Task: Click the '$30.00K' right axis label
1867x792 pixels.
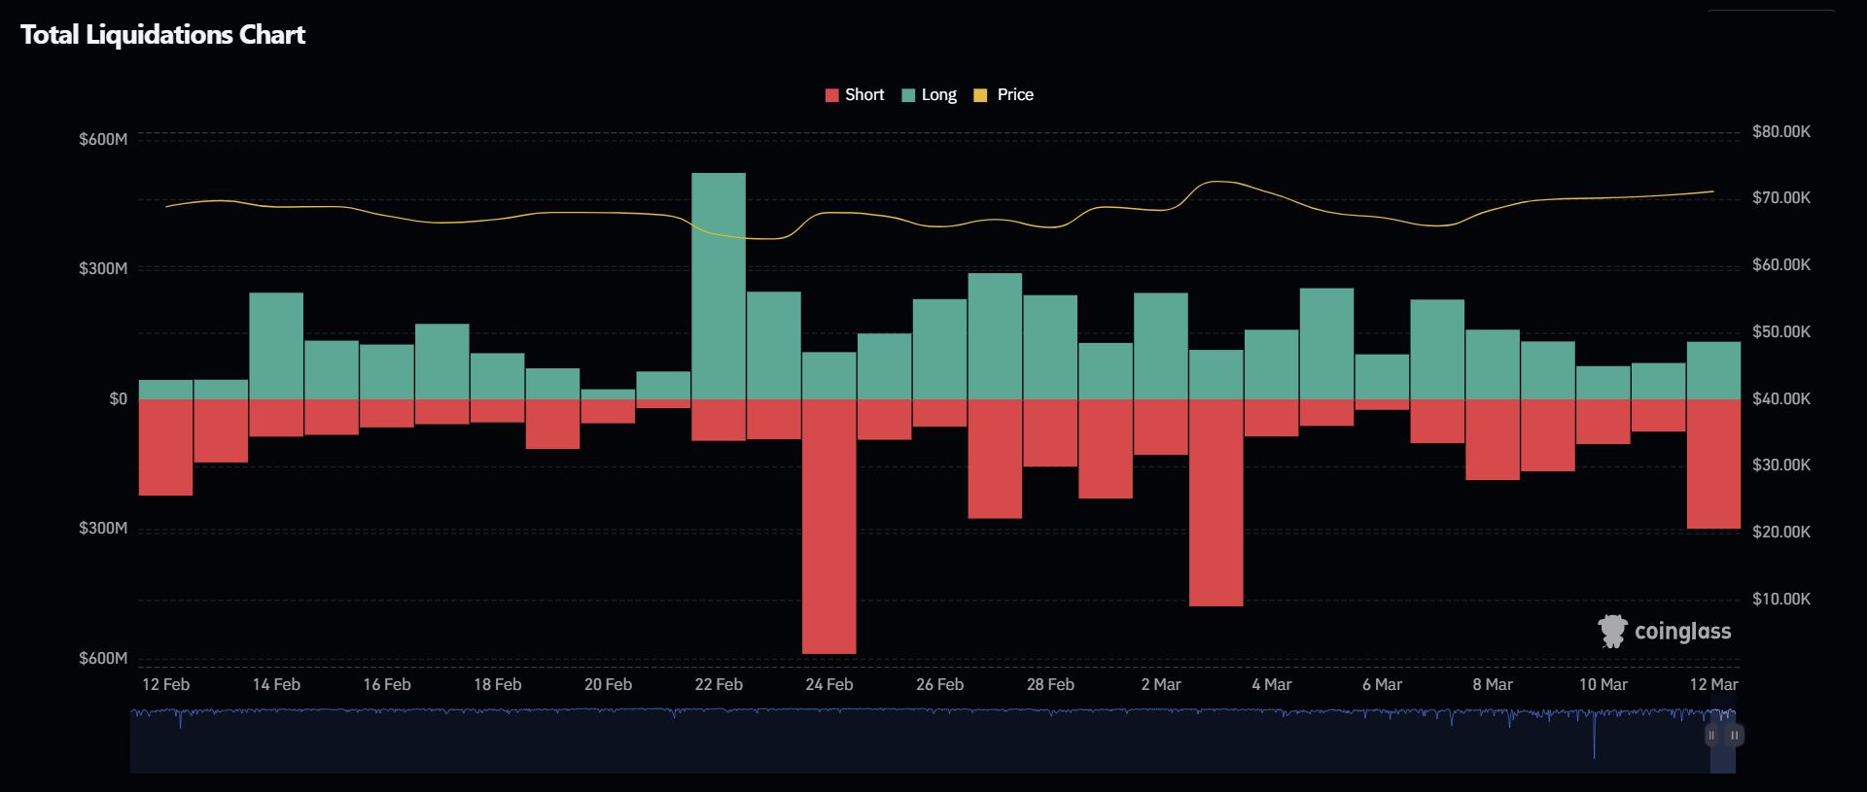Action: click(1781, 465)
